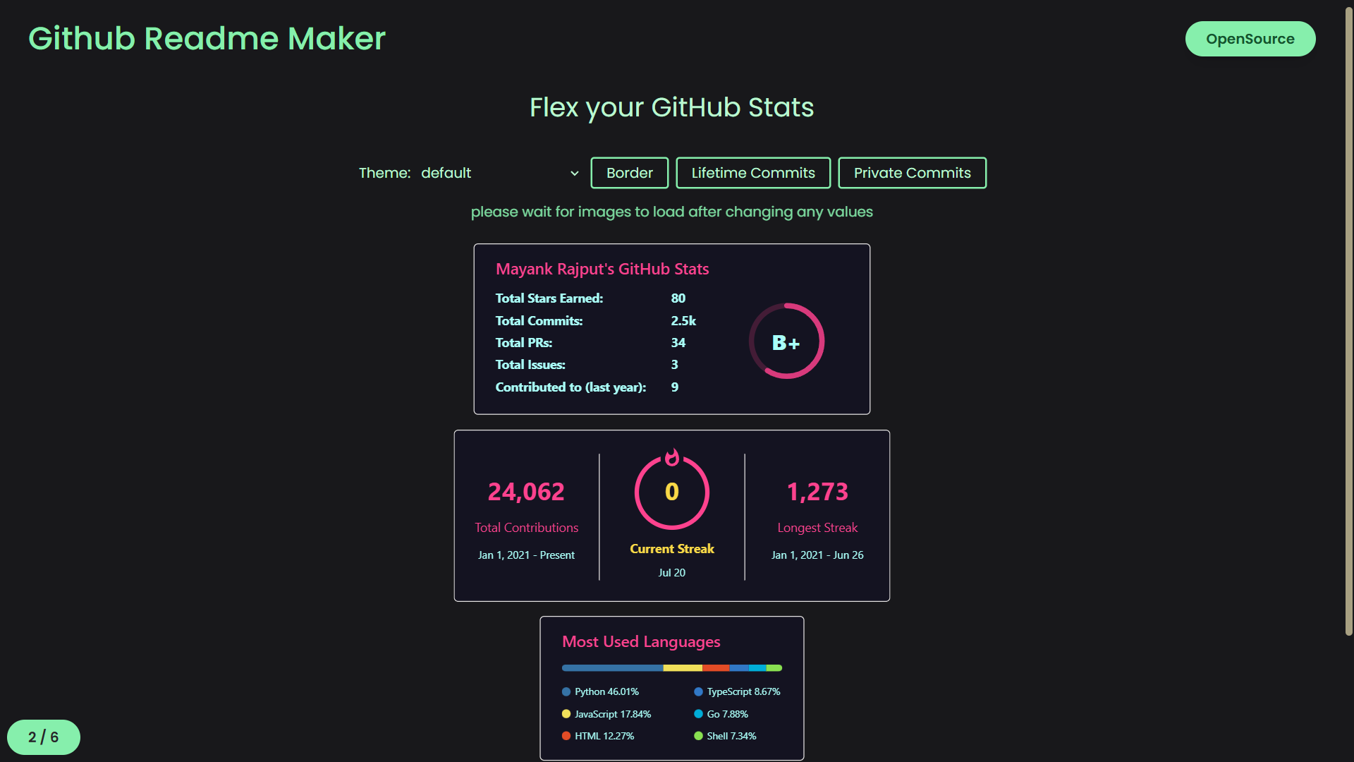Viewport: 1354px width, 762px height.
Task: Click the B+ grade circle
Action: (786, 341)
